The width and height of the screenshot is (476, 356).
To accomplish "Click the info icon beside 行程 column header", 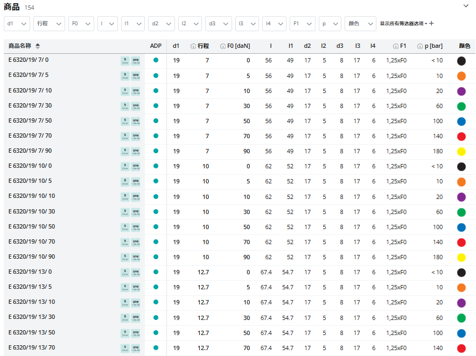I will click(x=193, y=46).
